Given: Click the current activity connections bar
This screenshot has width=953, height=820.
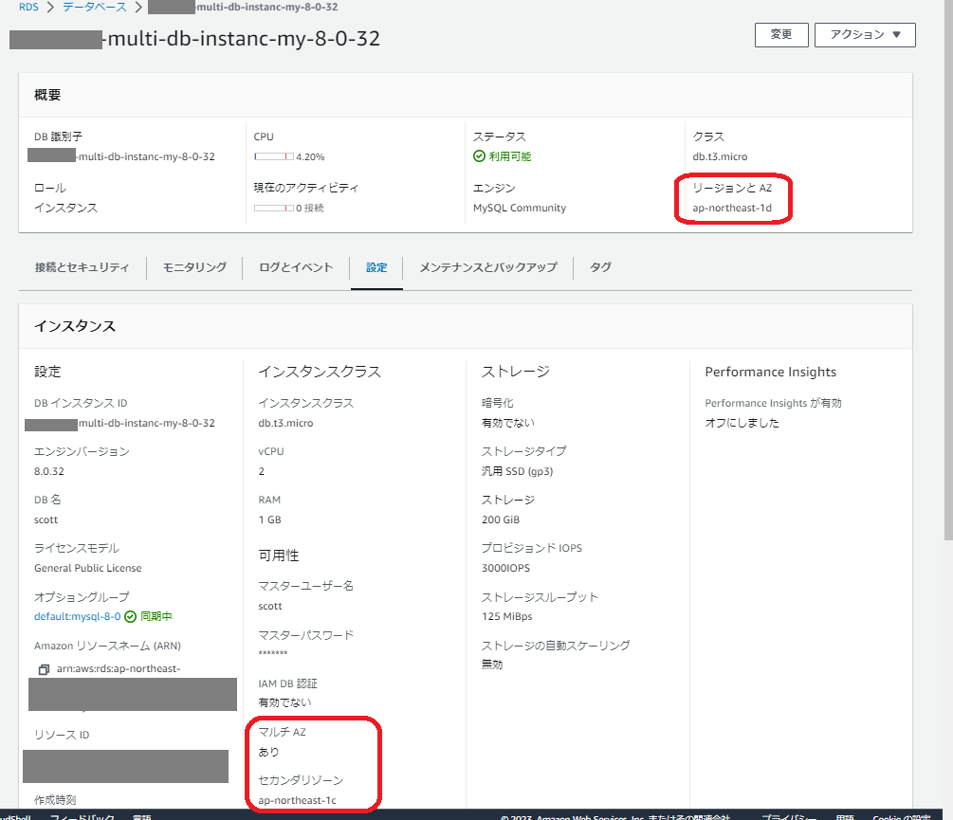Looking at the screenshot, I should (x=274, y=208).
